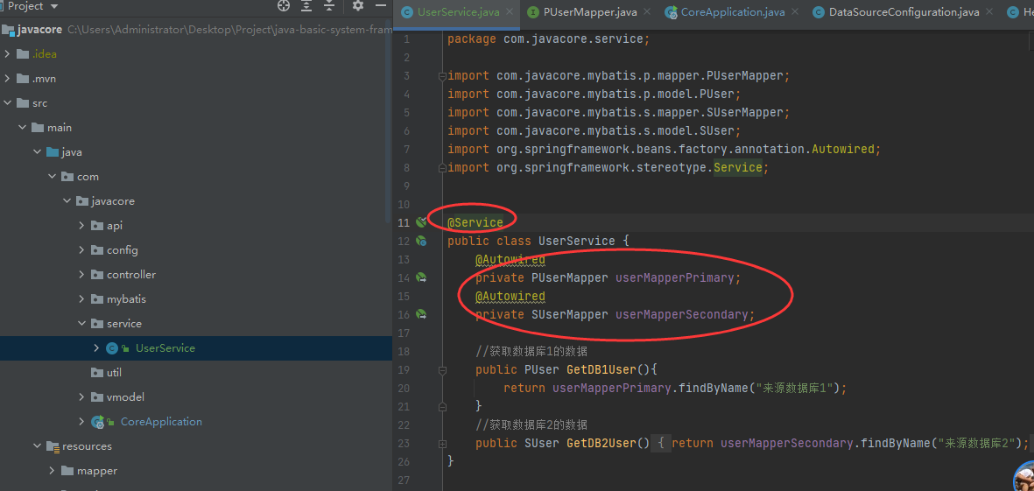Click the locate-opened-file crosshair icon
This screenshot has height=491, width=1034.
pos(284,6)
